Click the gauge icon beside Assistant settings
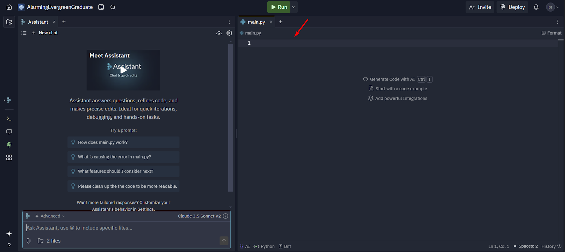The height and width of the screenshot is (252, 565). [219, 33]
